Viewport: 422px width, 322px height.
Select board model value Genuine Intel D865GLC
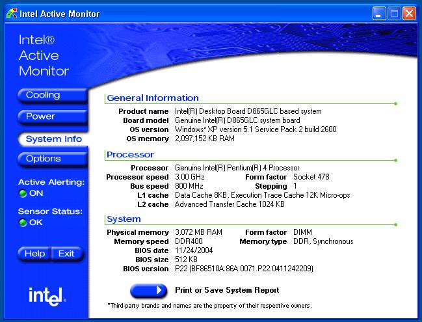[x=237, y=120]
